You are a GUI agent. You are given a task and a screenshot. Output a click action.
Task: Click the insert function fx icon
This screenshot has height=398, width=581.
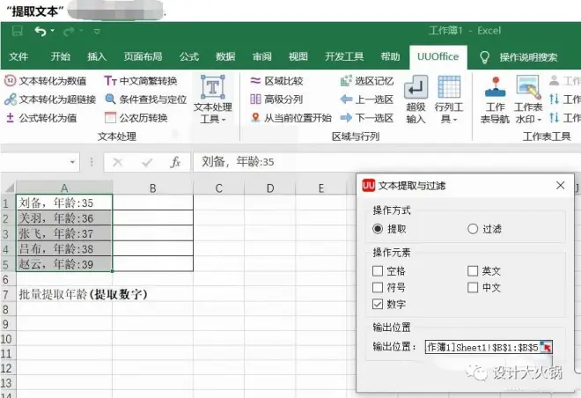click(175, 162)
